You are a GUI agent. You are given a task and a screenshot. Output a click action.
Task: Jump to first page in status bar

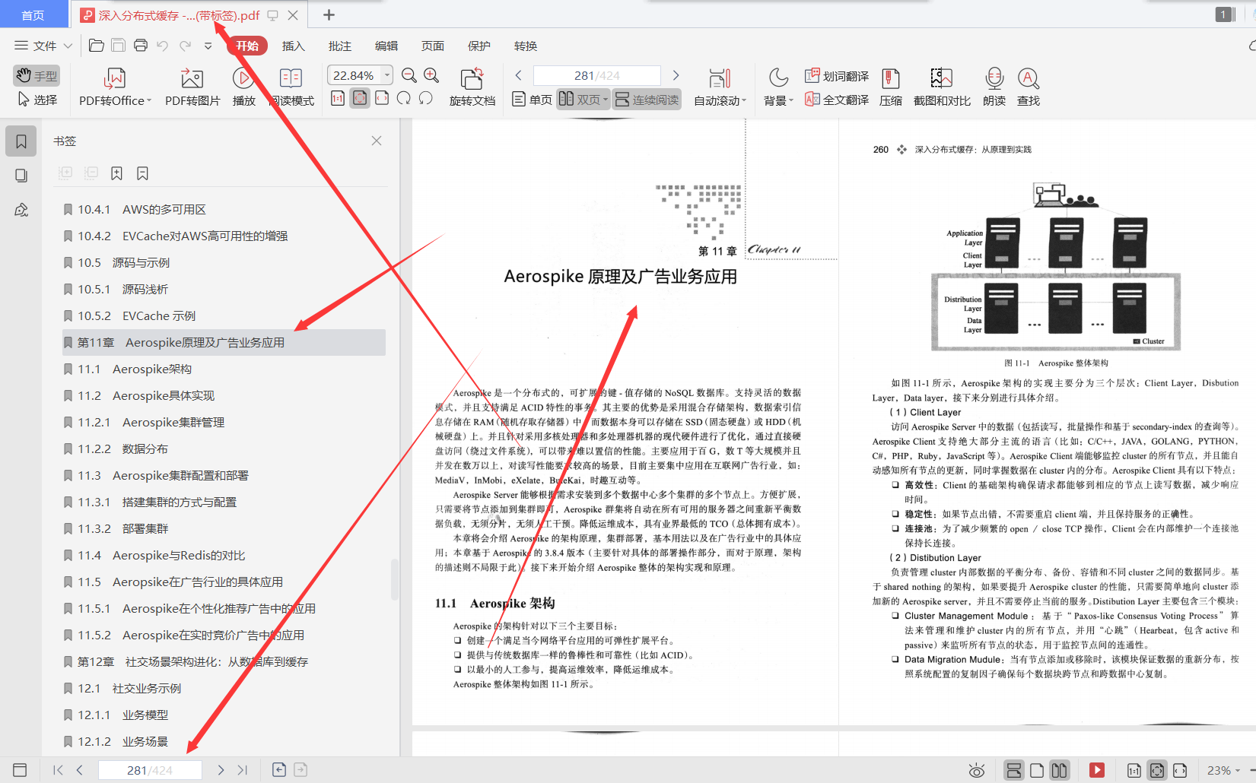[x=58, y=770]
